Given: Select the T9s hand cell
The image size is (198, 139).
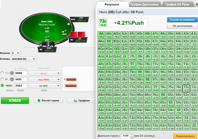Looking at the screenshot, I should coord(140,65).
